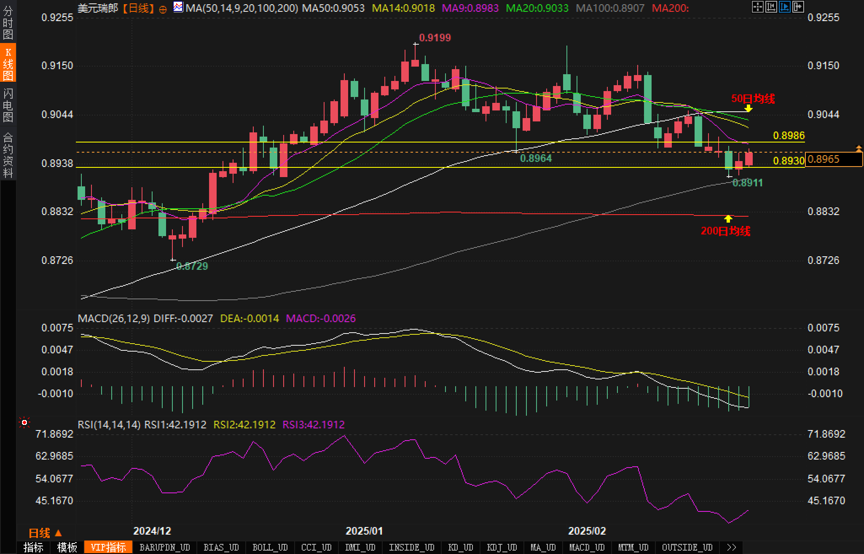
Task: Click the MA200: label in red
Action: coord(670,8)
